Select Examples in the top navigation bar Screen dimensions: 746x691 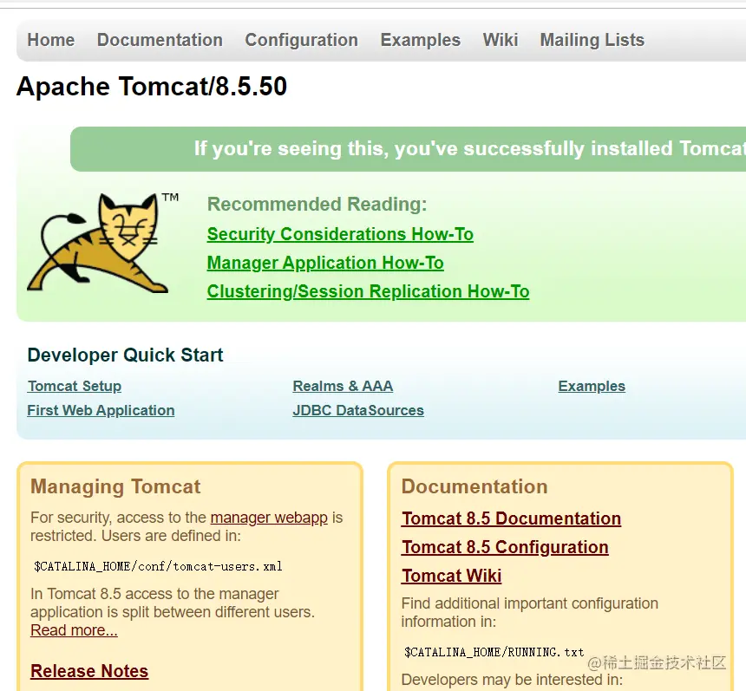(x=420, y=40)
